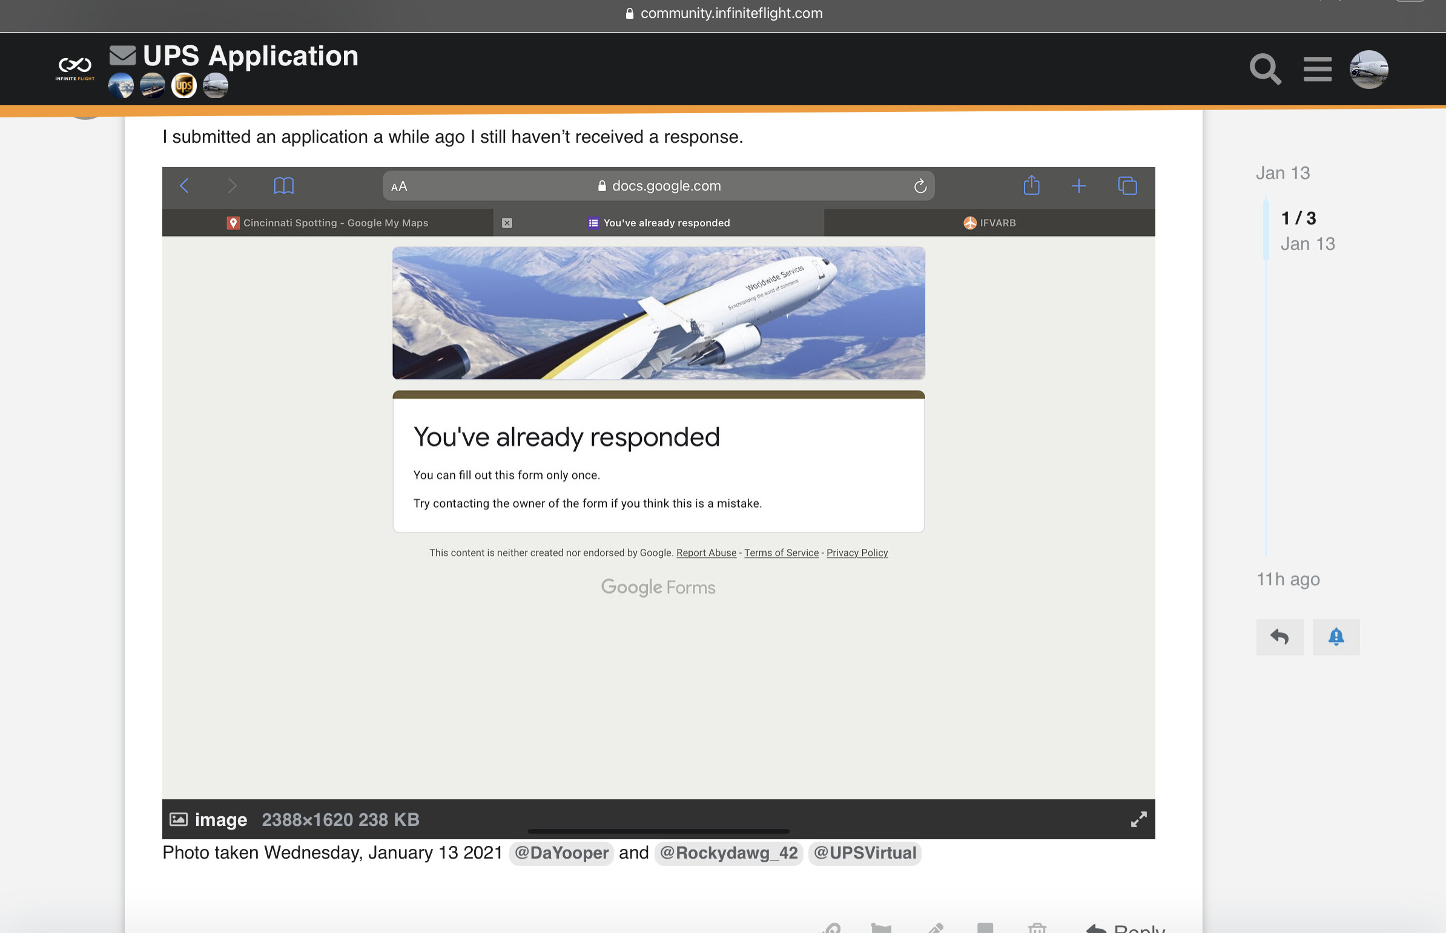This screenshot has width=1446, height=933.
Task: Expand the image to full size
Action: (x=1138, y=819)
